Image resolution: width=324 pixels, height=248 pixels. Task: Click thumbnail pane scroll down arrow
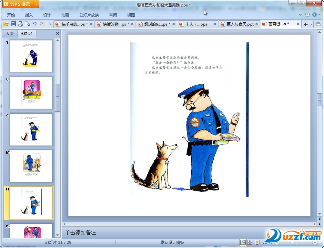[58, 235]
